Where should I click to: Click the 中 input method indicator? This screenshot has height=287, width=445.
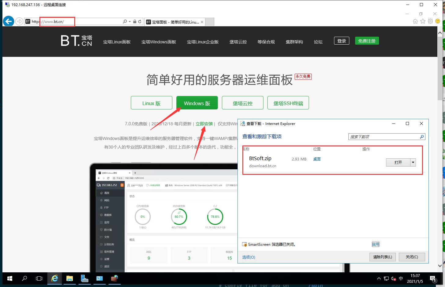(401, 278)
